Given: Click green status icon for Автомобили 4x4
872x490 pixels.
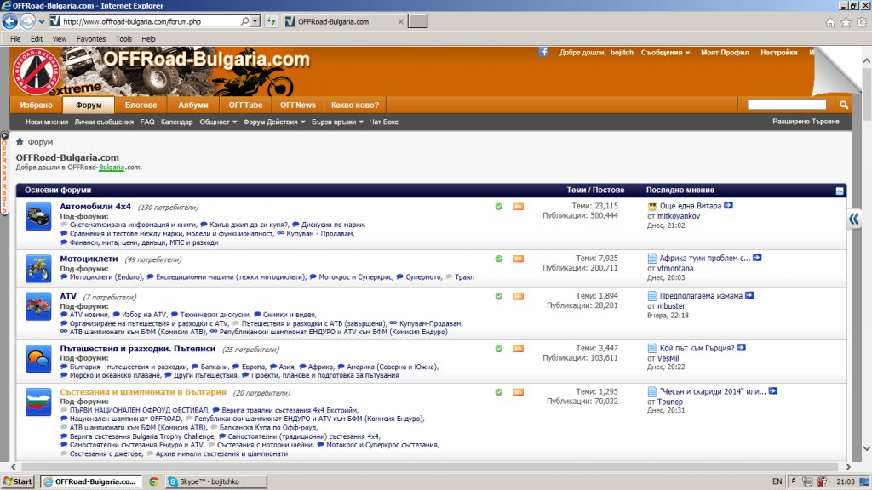Looking at the screenshot, I should coord(499,206).
